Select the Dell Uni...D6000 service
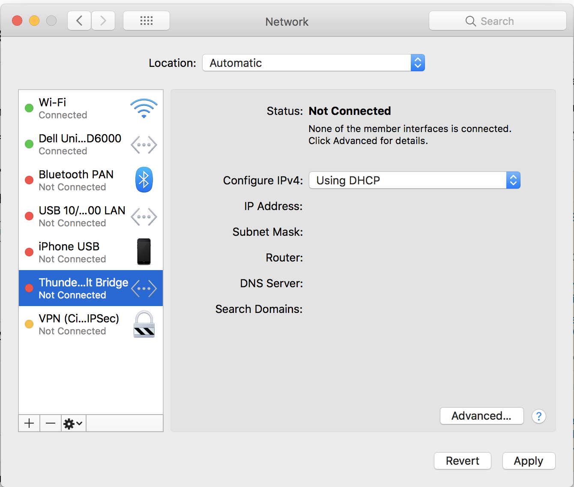574x487 pixels. pos(91,144)
